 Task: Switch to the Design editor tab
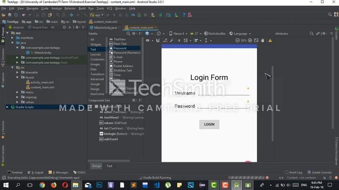coord(96,166)
